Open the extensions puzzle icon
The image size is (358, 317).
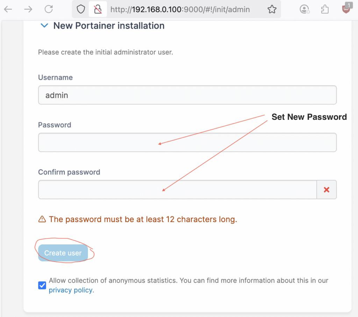tap(325, 9)
